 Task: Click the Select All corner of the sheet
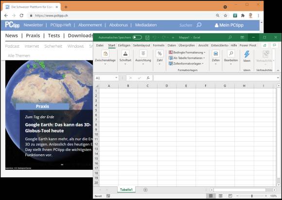tap(97, 86)
